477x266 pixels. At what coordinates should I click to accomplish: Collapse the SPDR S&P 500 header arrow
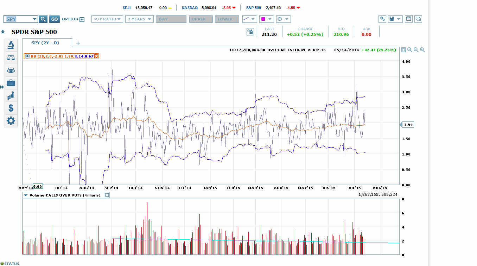tap(3, 32)
